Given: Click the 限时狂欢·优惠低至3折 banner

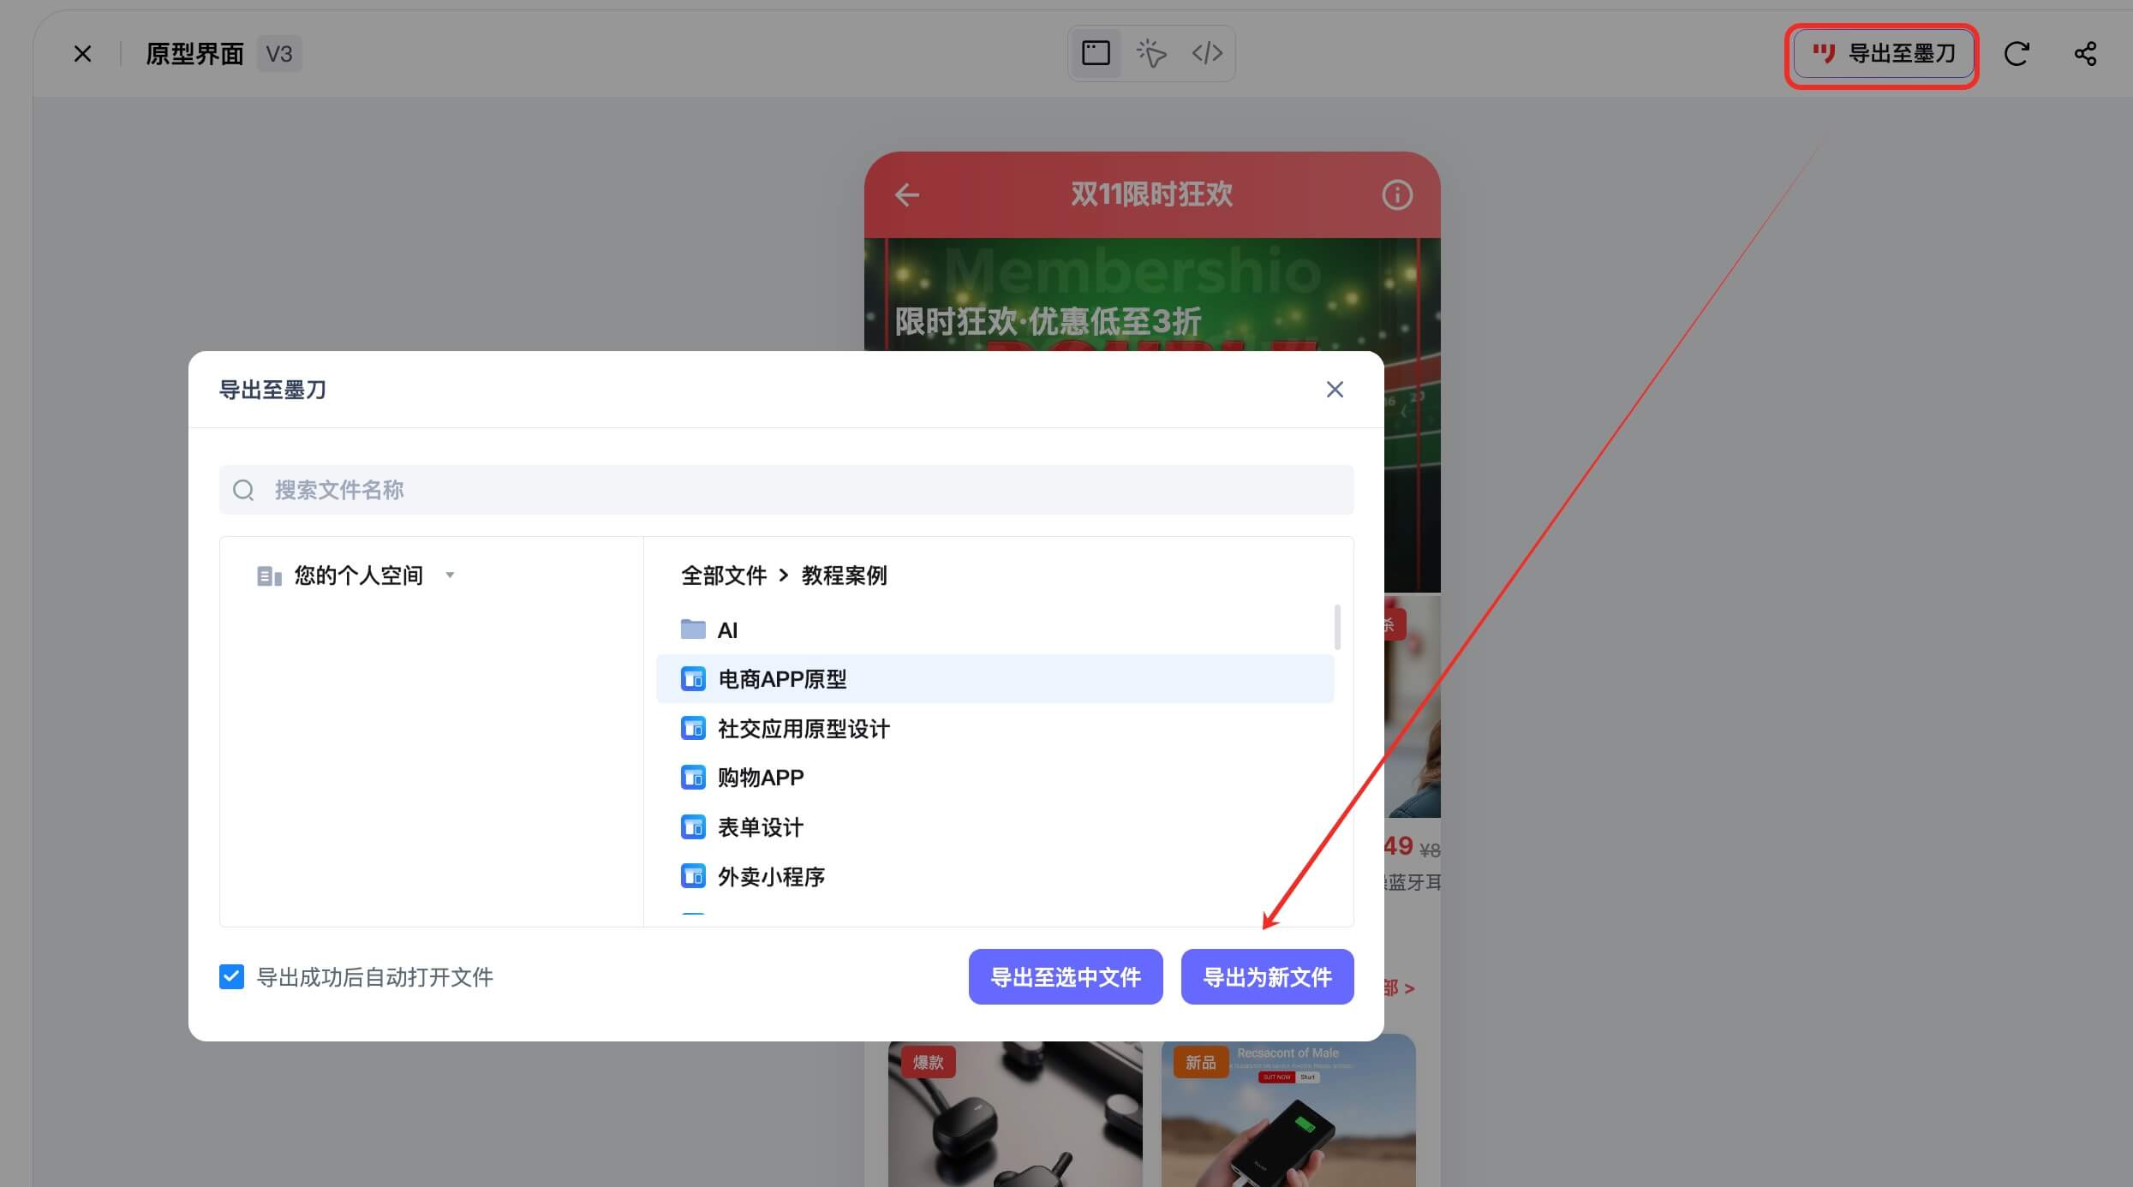Looking at the screenshot, I should coord(1048,322).
